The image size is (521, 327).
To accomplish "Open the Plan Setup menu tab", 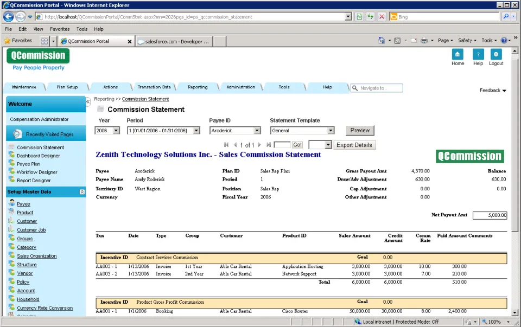I will click(67, 87).
